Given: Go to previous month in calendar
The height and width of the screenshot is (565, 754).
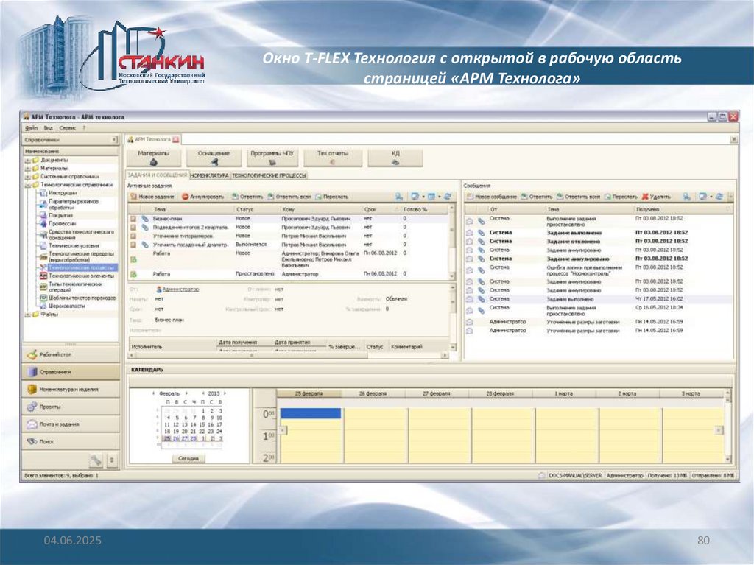Looking at the screenshot, I should (x=153, y=393).
